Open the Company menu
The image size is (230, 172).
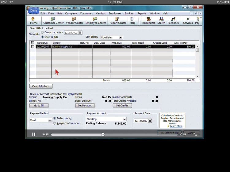71,13
